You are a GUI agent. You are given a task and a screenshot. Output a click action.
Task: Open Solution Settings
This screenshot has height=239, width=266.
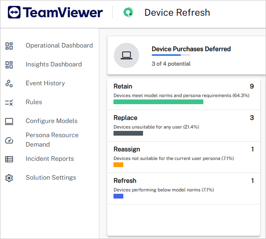(x=51, y=178)
